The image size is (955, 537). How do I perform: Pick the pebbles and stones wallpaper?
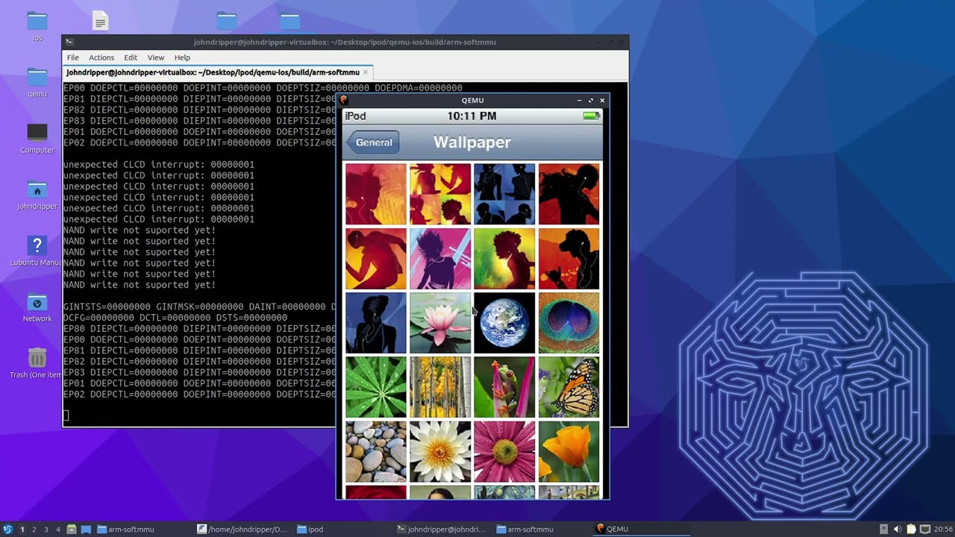point(376,452)
